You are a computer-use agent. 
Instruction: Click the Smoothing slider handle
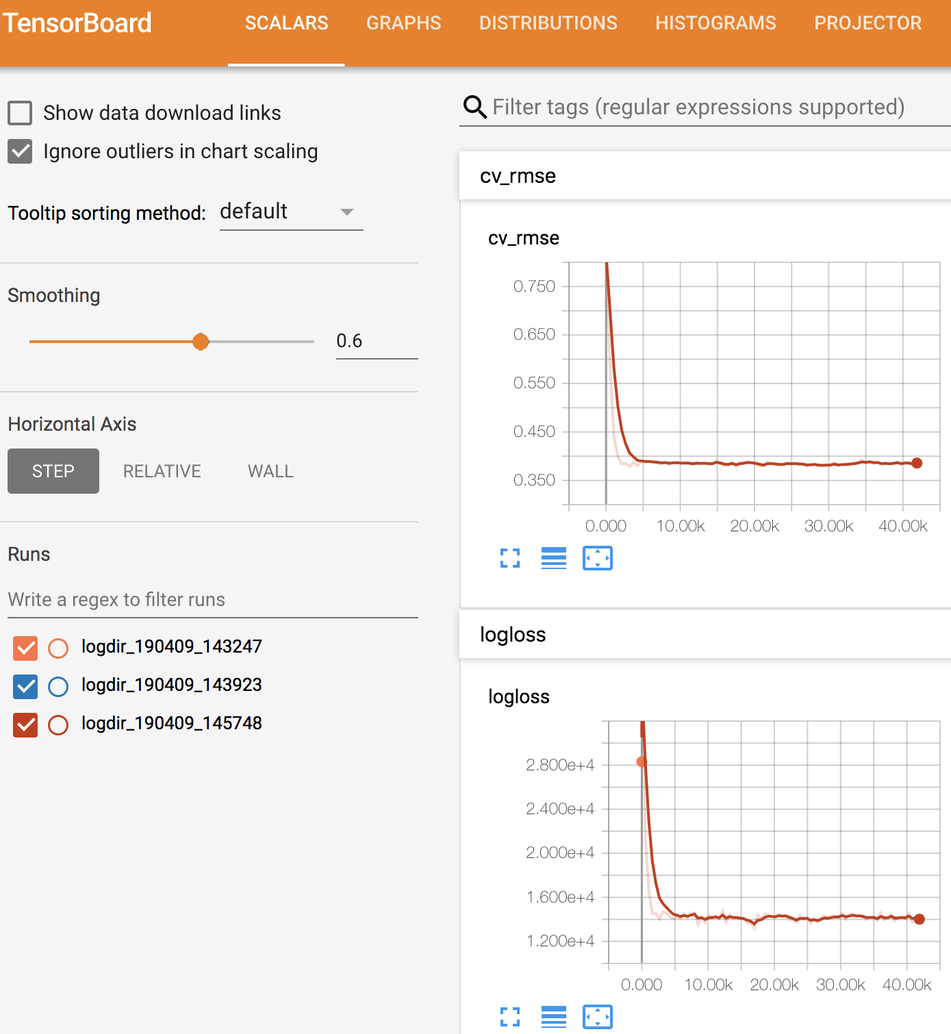[x=201, y=342]
